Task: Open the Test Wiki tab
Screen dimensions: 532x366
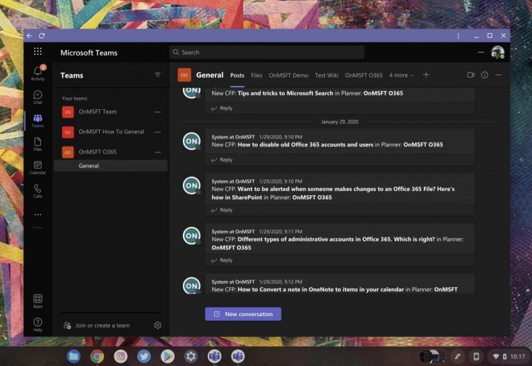Action: click(326, 75)
